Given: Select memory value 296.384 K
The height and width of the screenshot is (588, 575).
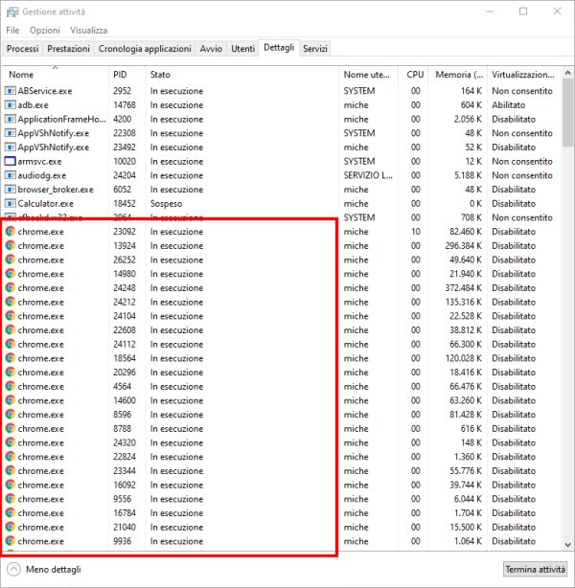Looking at the screenshot, I should tap(463, 245).
